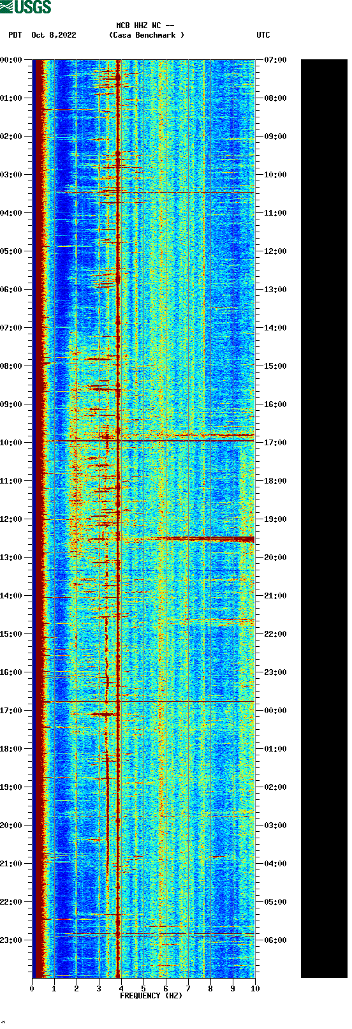Click the 14:00 UTC time label
Screen dimensions: 352x1029
pyautogui.click(x=275, y=328)
